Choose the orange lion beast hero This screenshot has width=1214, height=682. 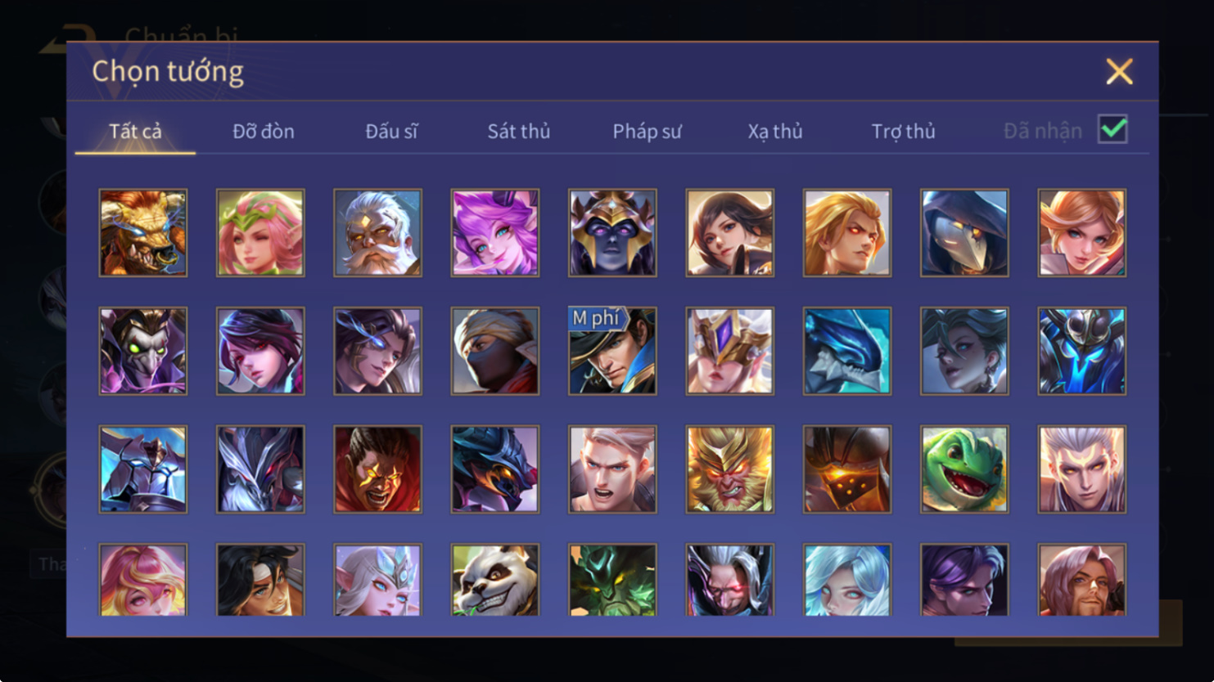[143, 233]
